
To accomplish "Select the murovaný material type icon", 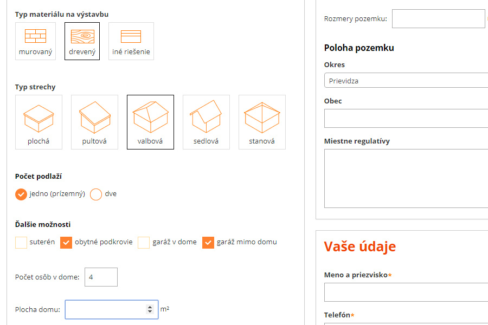I will tap(35, 41).
